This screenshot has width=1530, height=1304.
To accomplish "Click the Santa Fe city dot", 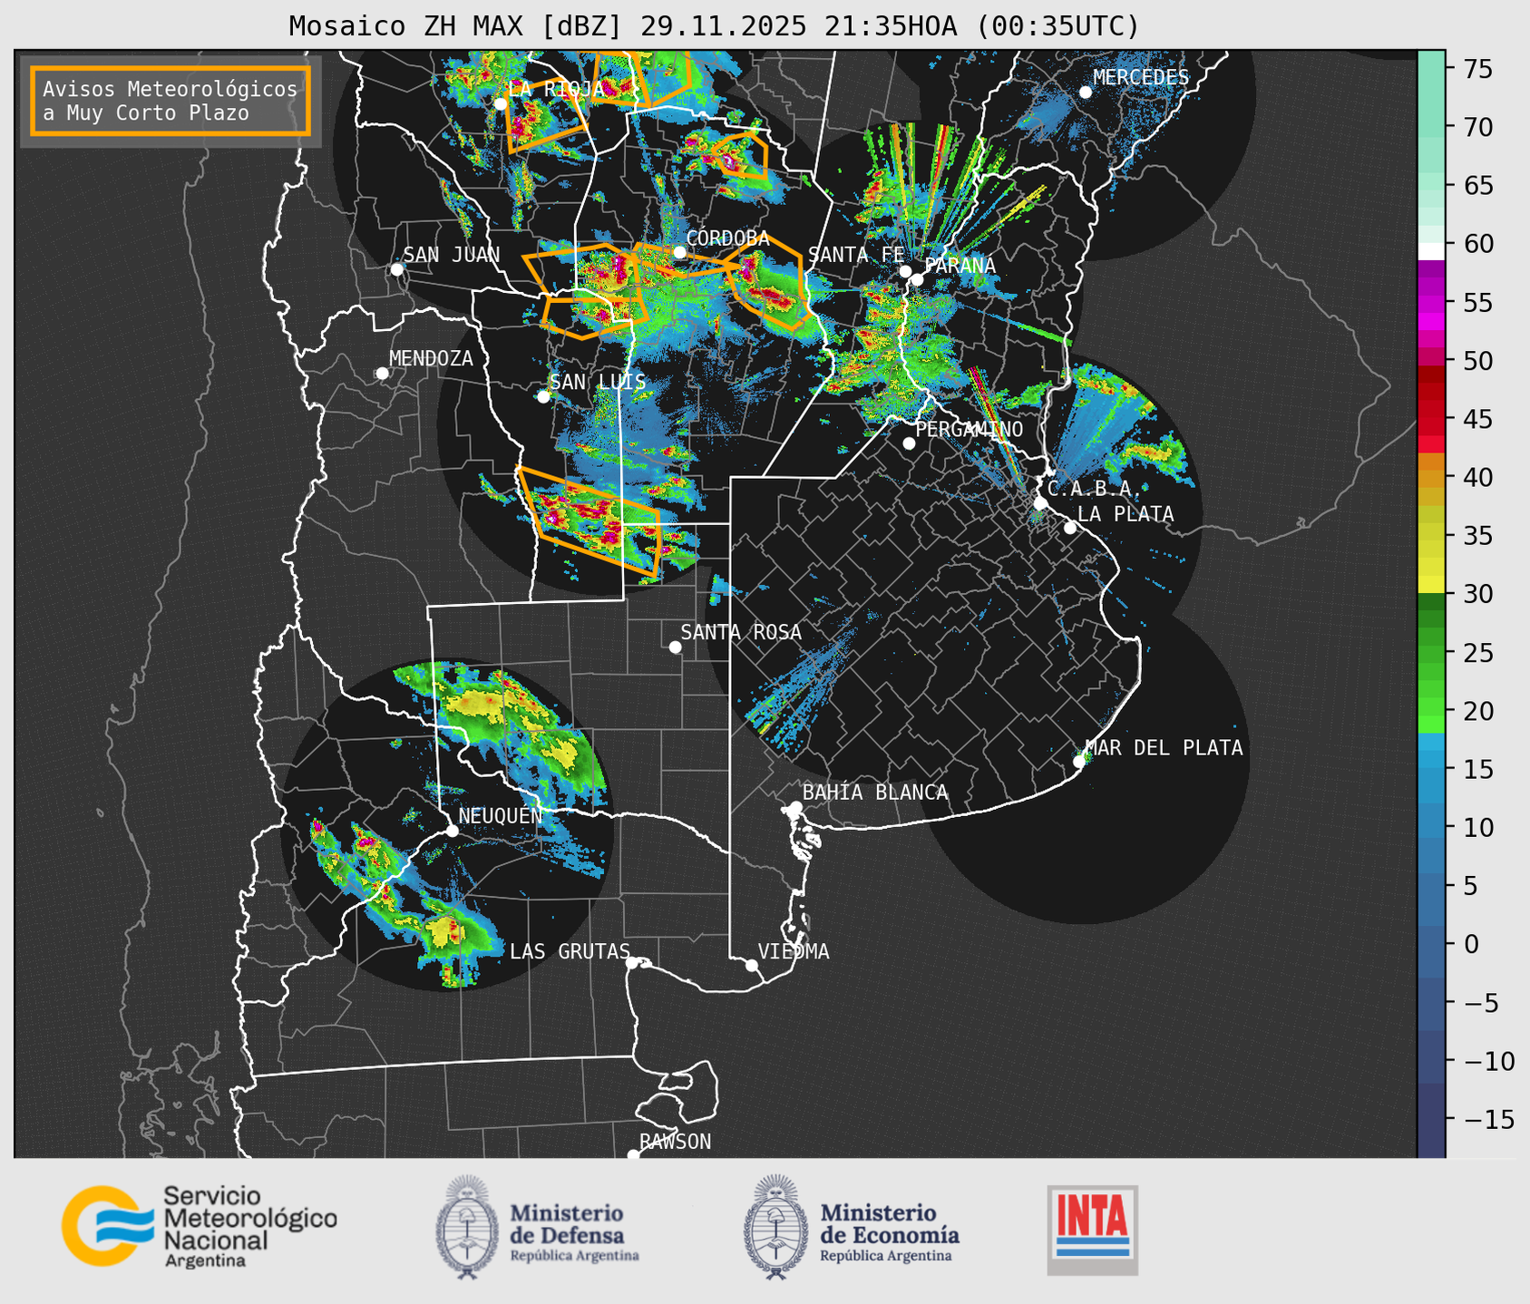I will [x=905, y=271].
